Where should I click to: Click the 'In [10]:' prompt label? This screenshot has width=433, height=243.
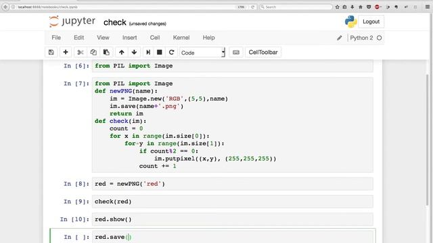(x=75, y=219)
